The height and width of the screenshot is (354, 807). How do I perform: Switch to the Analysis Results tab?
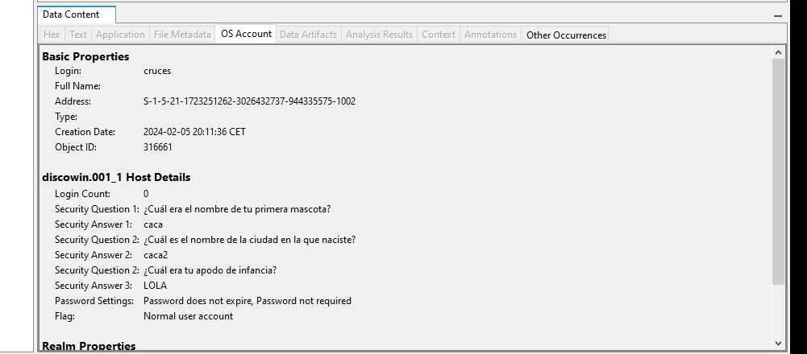coord(379,35)
